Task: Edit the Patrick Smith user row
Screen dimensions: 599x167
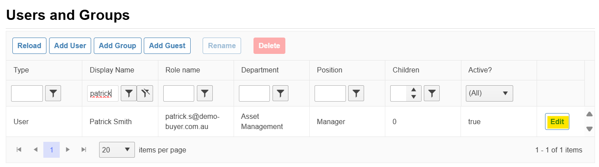Action: (x=557, y=122)
